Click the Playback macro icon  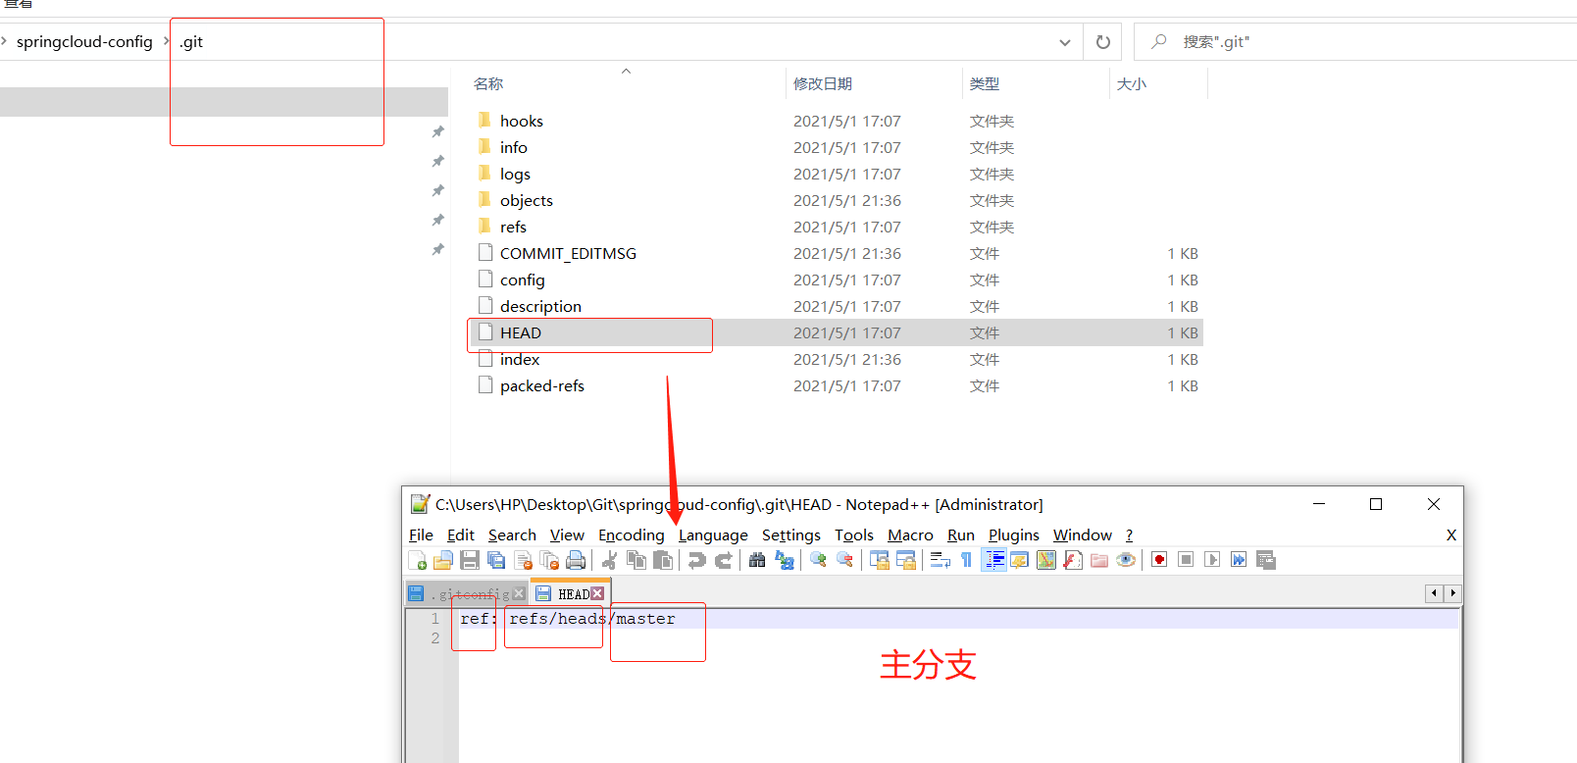click(x=1212, y=560)
